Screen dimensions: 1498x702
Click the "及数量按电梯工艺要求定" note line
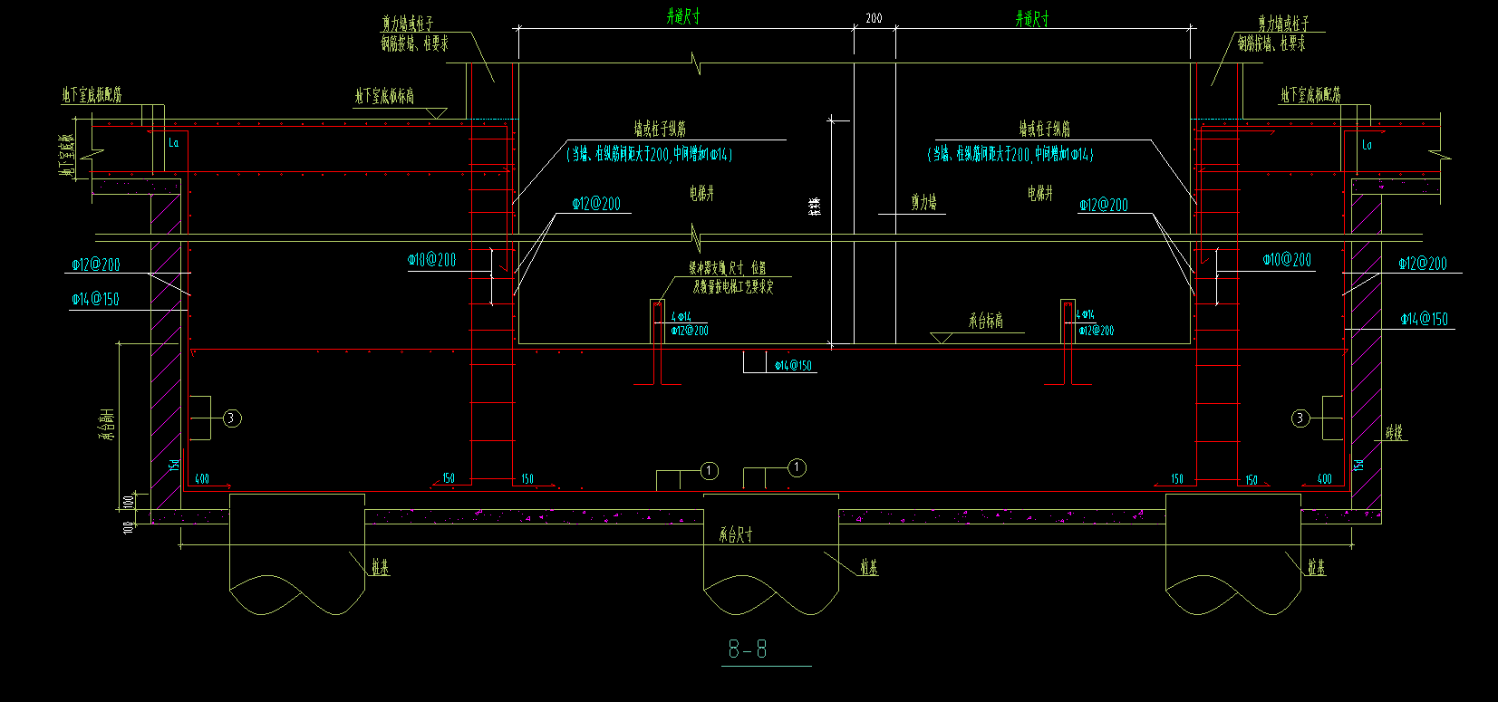pyautogui.click(x=734, y=287)
